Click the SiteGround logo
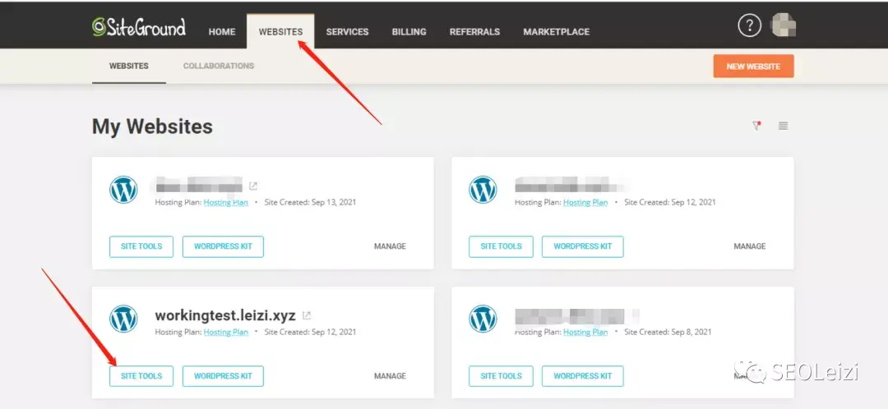Image resolution: width=888 pixels, height=409 pixels. [139, 27]
